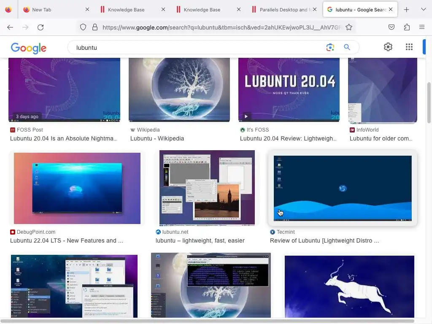Click the '3 days ago' badge

27,116
